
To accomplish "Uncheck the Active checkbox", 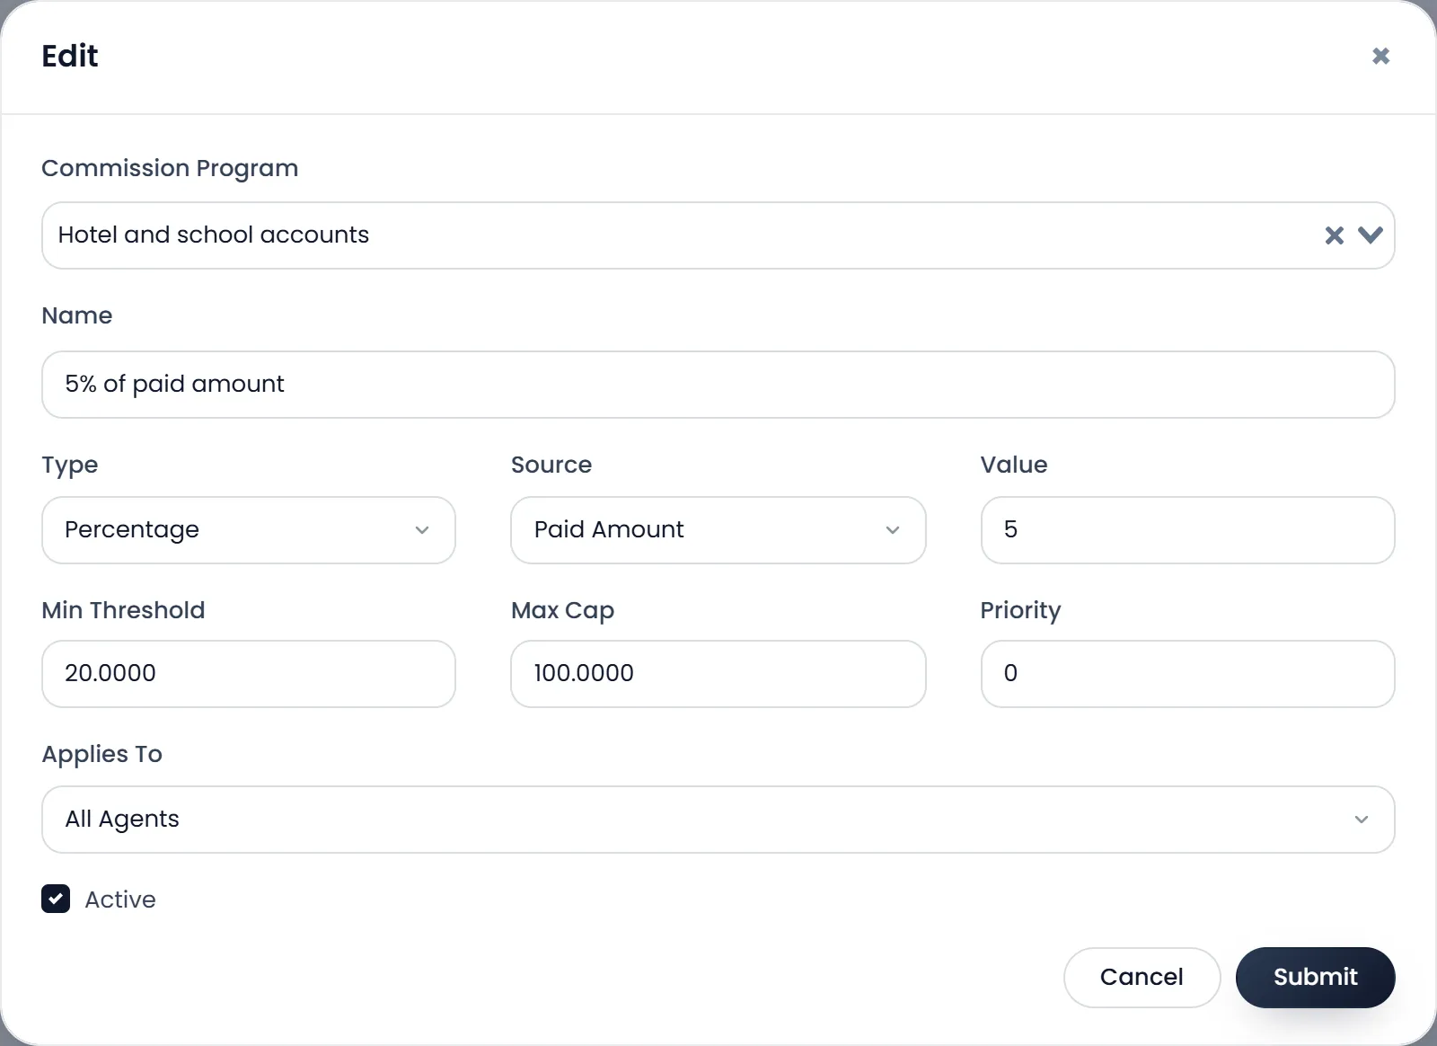I will [x=56, y=899].
